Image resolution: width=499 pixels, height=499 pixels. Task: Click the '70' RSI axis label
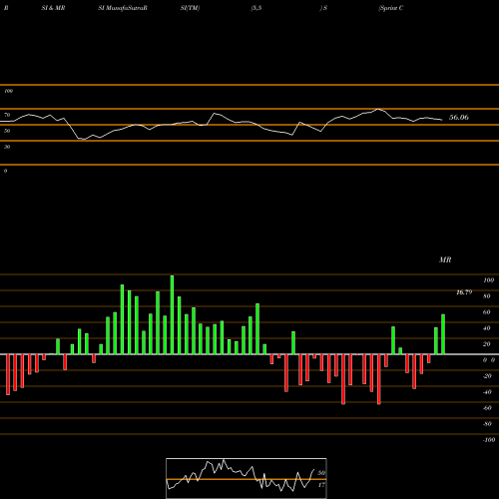tap(7, 115)
